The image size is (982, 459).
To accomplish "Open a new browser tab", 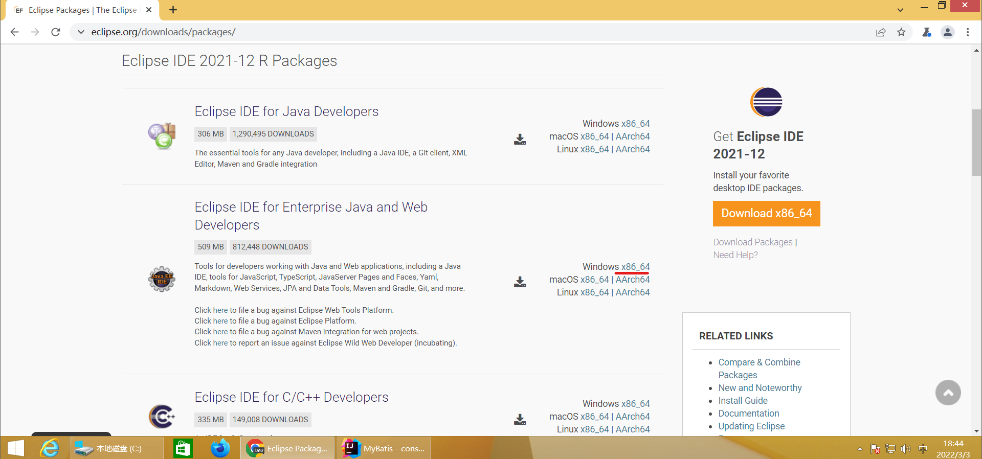I will 173,10.
